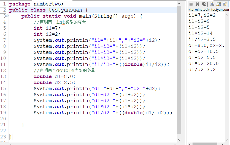
Task: Click the console vertical scrollbar up arrow
Action: click(227, 15)
